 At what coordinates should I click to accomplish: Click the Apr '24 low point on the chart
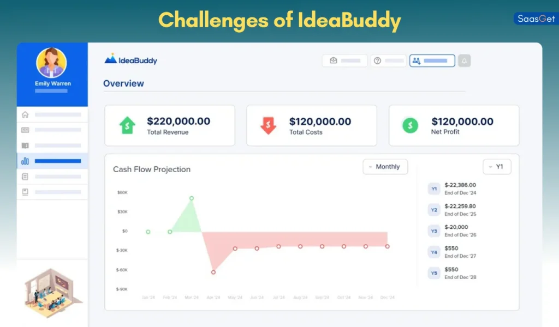coord(213,271)
